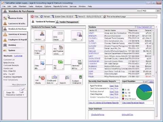Click the yellow 61 - 90 legend swatch
163x122 pixels.
tap(123, 96)
